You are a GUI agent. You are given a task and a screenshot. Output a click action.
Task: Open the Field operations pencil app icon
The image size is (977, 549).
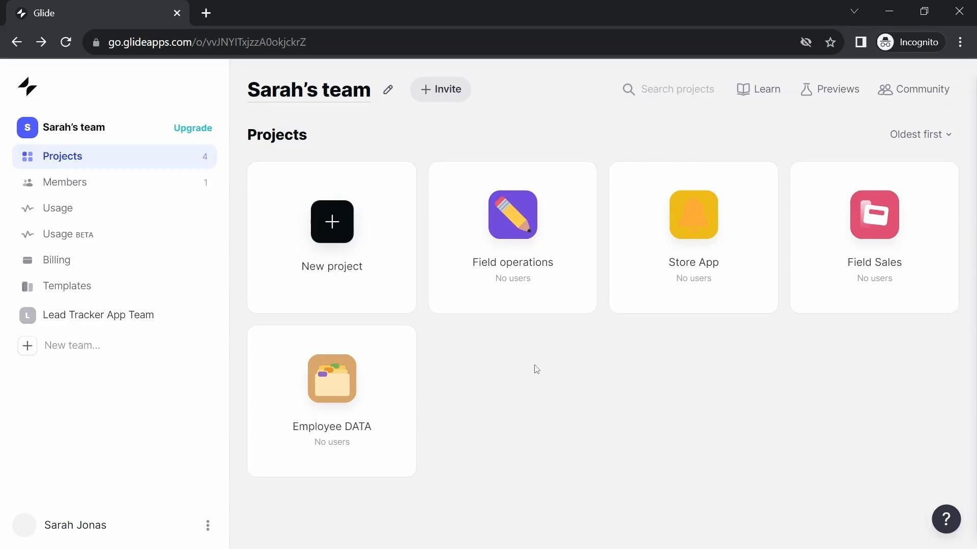tap(512, 215)
